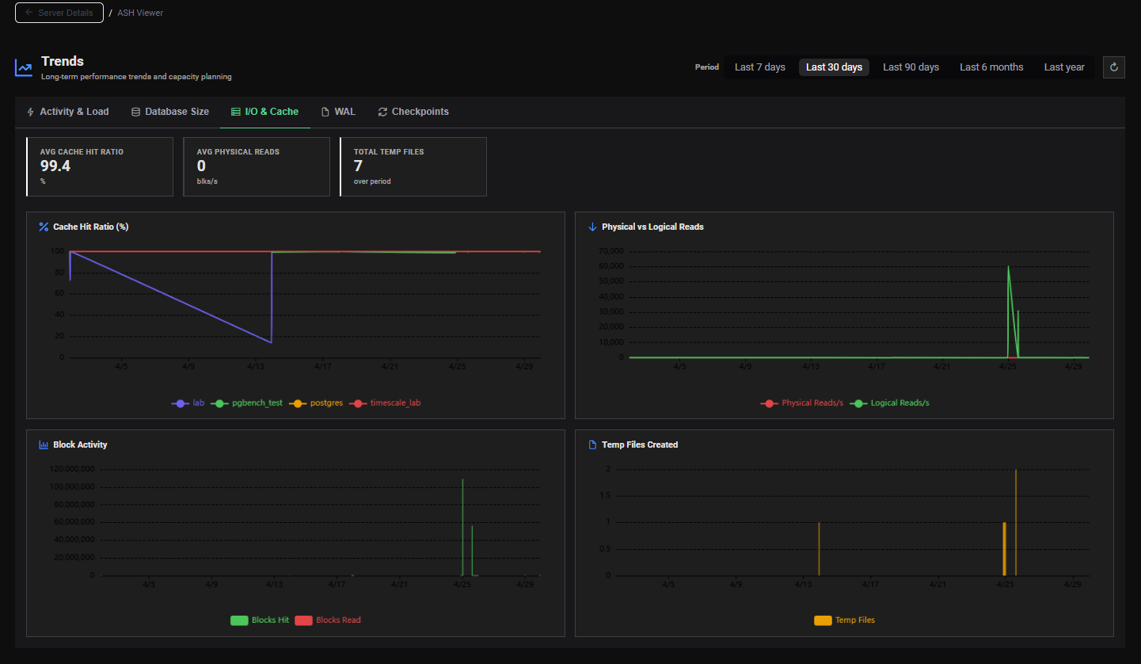Click the blks/s unit label

pyautogui.click(x=208, y=181)
